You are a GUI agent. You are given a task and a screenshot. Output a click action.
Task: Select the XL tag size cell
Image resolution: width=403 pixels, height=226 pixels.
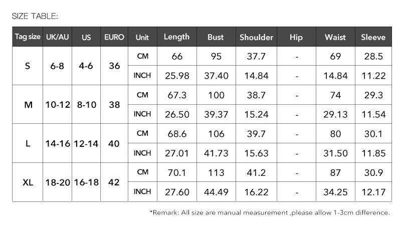(28, 182)
